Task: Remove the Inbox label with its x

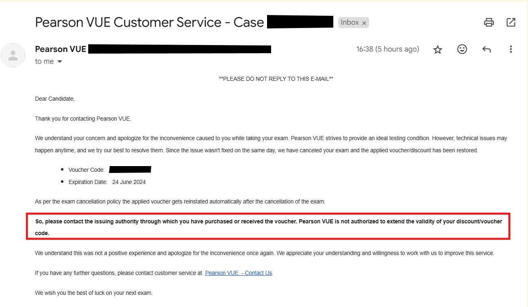Action: coord(364,23)
